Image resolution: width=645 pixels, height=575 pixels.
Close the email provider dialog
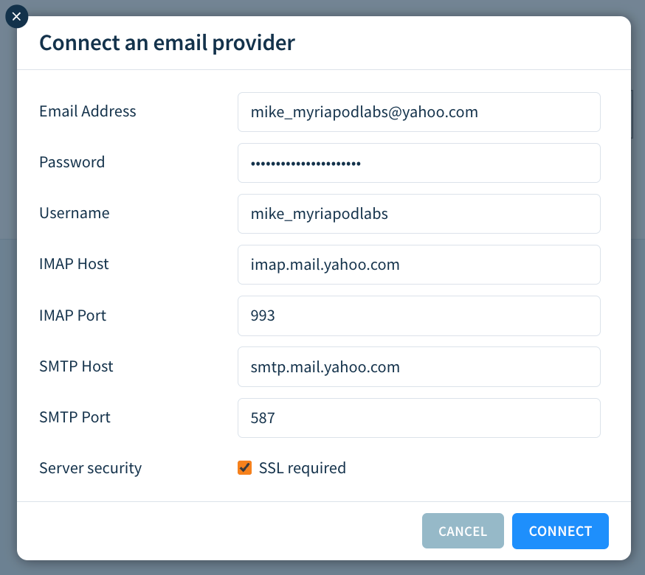coord(16,16)
